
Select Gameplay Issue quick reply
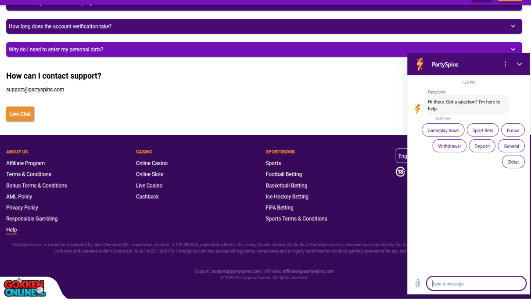click(x=443, y=130)
